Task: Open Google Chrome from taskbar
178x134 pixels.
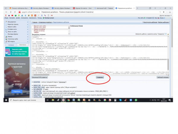Action: click(x=69, y=100)
